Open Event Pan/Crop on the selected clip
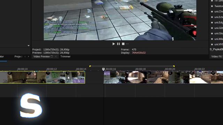 pyautogui.click(x=75, y=81)
